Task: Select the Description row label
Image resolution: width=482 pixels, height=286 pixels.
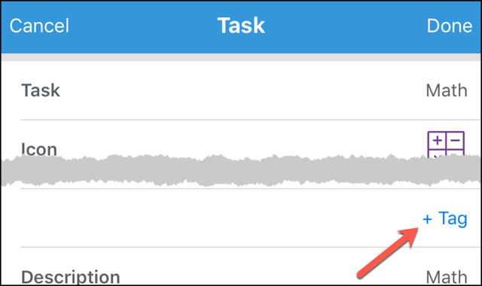Action: pyautogui.click(x=70, y=276)
